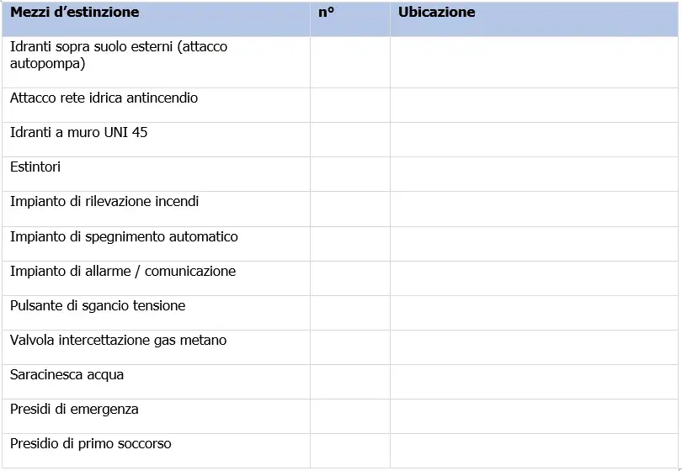
Task: Click the 'Mezzi d'estinzione' column header
Action: coord(75,13)
